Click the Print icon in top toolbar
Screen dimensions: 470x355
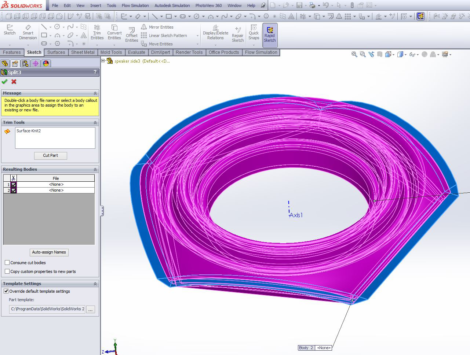point(312,5)
